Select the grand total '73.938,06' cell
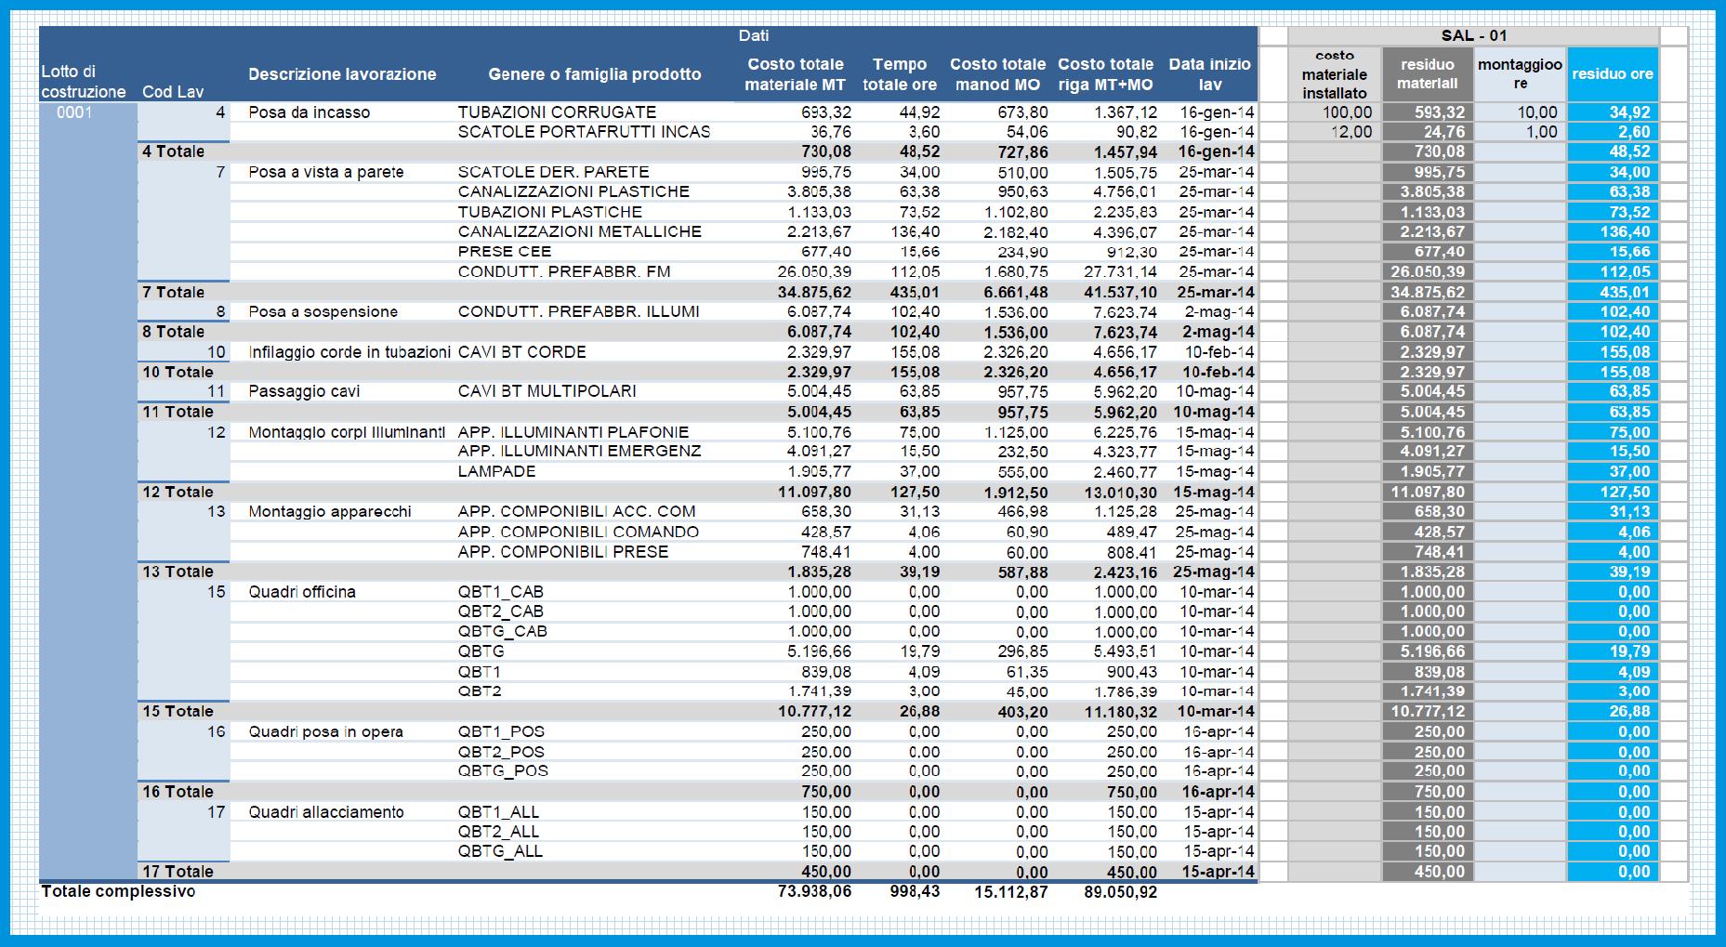This screenshot has height=947, width=1726. [814, 891]
